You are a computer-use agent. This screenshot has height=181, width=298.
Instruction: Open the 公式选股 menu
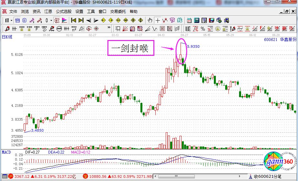point(64,12)
